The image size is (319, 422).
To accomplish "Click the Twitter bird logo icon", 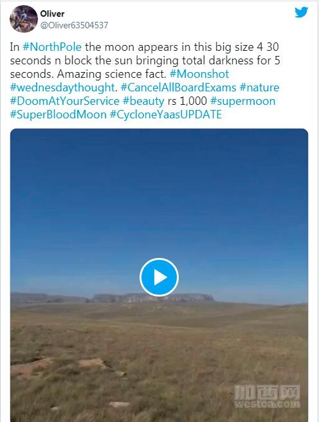I will coord(301,12).
